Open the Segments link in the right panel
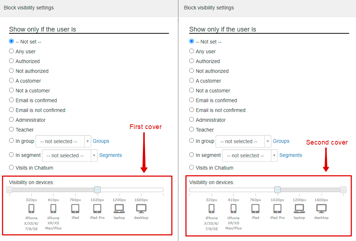This screenshot has height=241, width=356. pyautogui.click(x=291, y=155)
